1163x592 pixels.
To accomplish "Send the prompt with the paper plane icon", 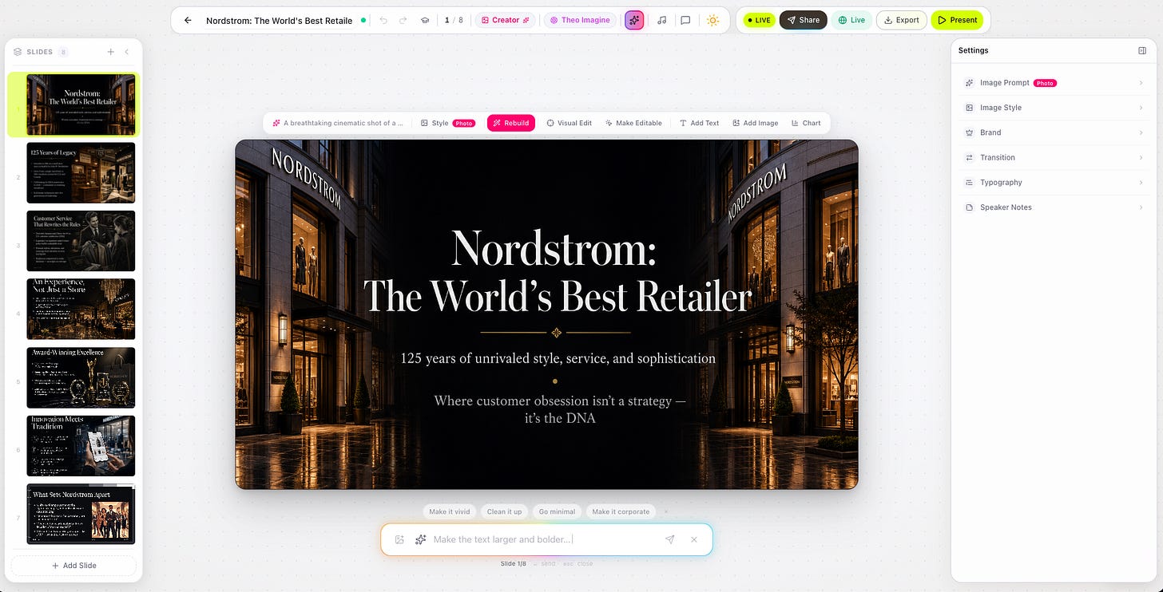I will click(x=669, y=539).
